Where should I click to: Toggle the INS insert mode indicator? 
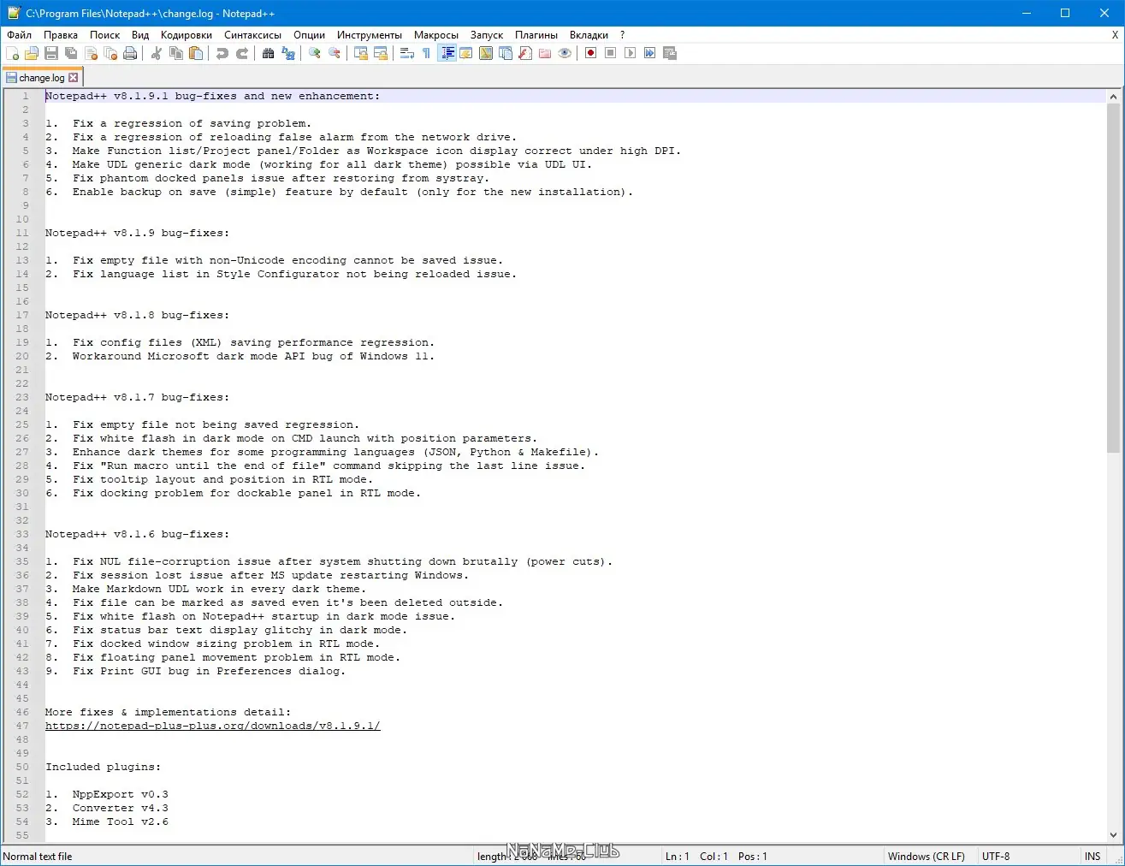click(x=1092, y=857)
